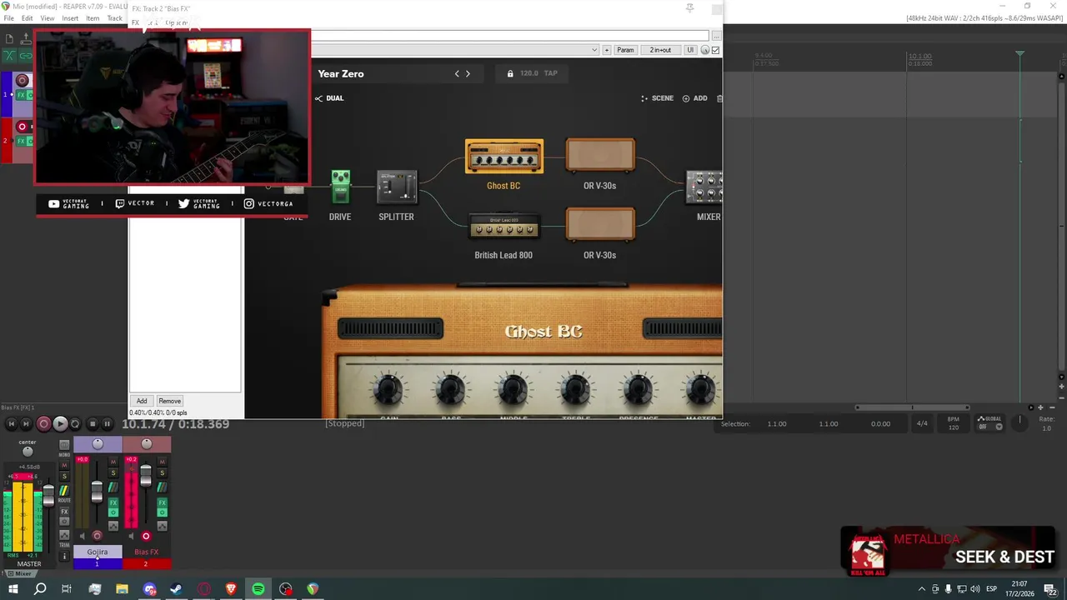Viewport: 1067px width, 600px height.
Task: Open the Track menu
Action: [115, 18]
